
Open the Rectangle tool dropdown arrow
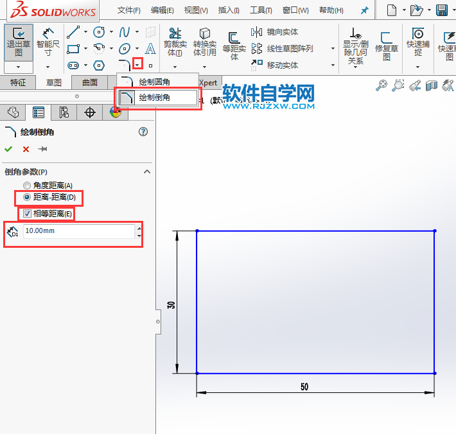coord(86,49)
